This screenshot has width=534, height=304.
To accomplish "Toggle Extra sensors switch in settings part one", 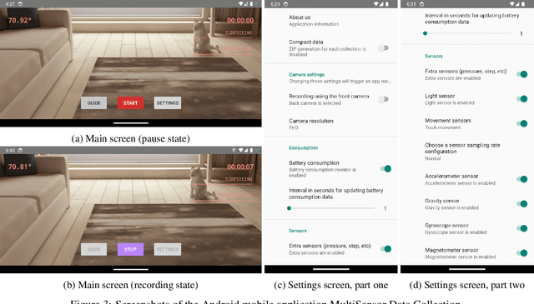I will pos(385,249).
